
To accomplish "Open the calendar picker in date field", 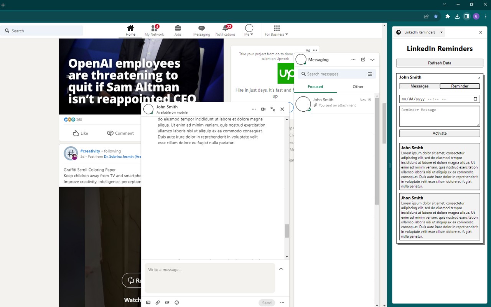I will point(475,99).
